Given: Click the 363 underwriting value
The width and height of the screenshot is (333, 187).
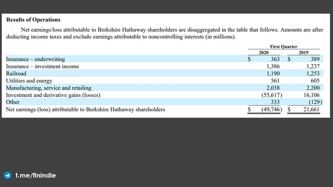Looking at the screenshot, I should [x=275, y=59].
